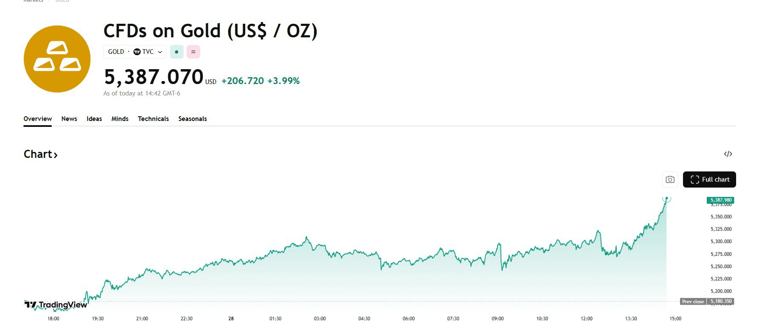Take a chart snapshot with camera icon
Screen dimensions: 768x331
(x=670, y=180)
